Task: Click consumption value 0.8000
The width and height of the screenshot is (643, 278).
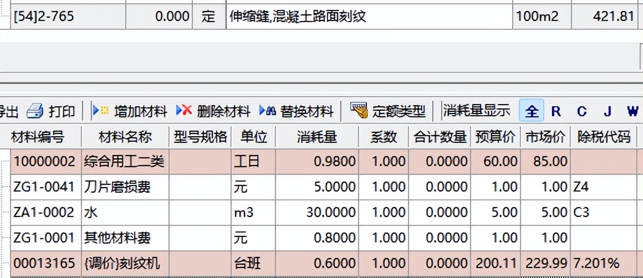Action: tap(317, 238)
